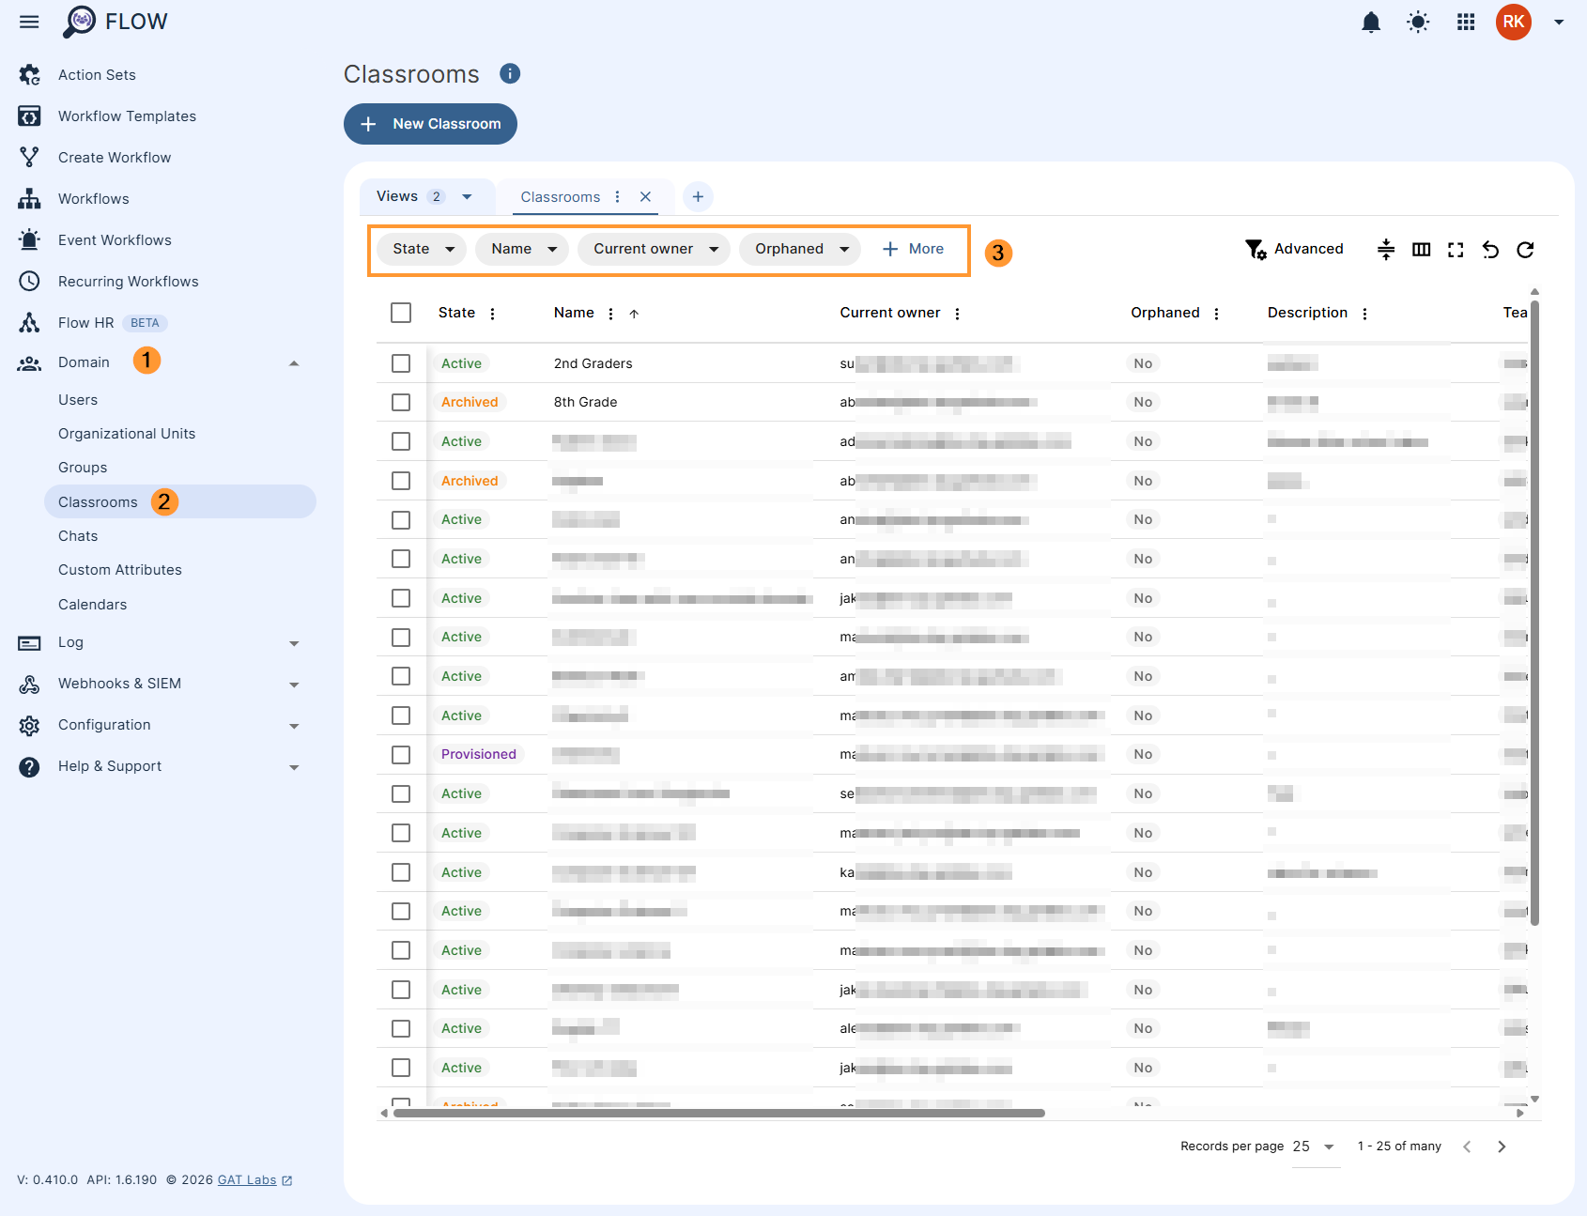Toggle light/dark theme sun icon

pos(1418,22)
